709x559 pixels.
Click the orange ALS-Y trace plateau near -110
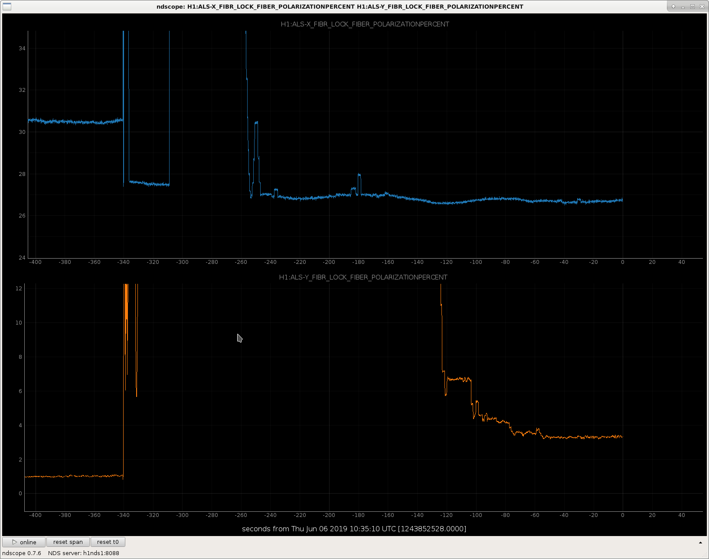(459, 379)
